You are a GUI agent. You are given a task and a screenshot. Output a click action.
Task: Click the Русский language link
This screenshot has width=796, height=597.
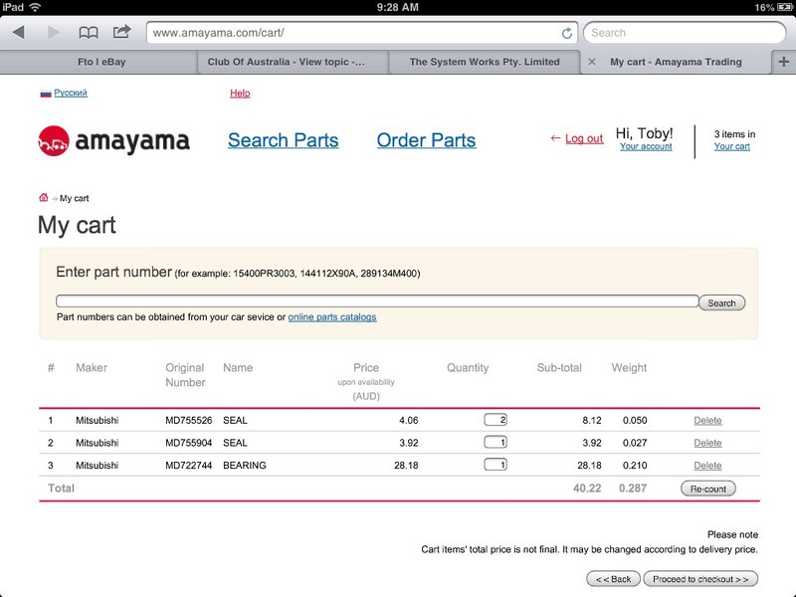(71, 93)
